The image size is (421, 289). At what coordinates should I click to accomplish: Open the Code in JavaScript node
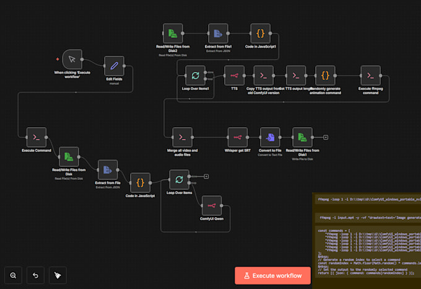click(x=140, y=183)
